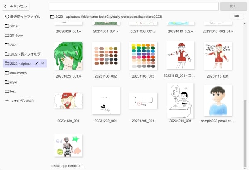Select the 2023 - alphab... folder

25,63
